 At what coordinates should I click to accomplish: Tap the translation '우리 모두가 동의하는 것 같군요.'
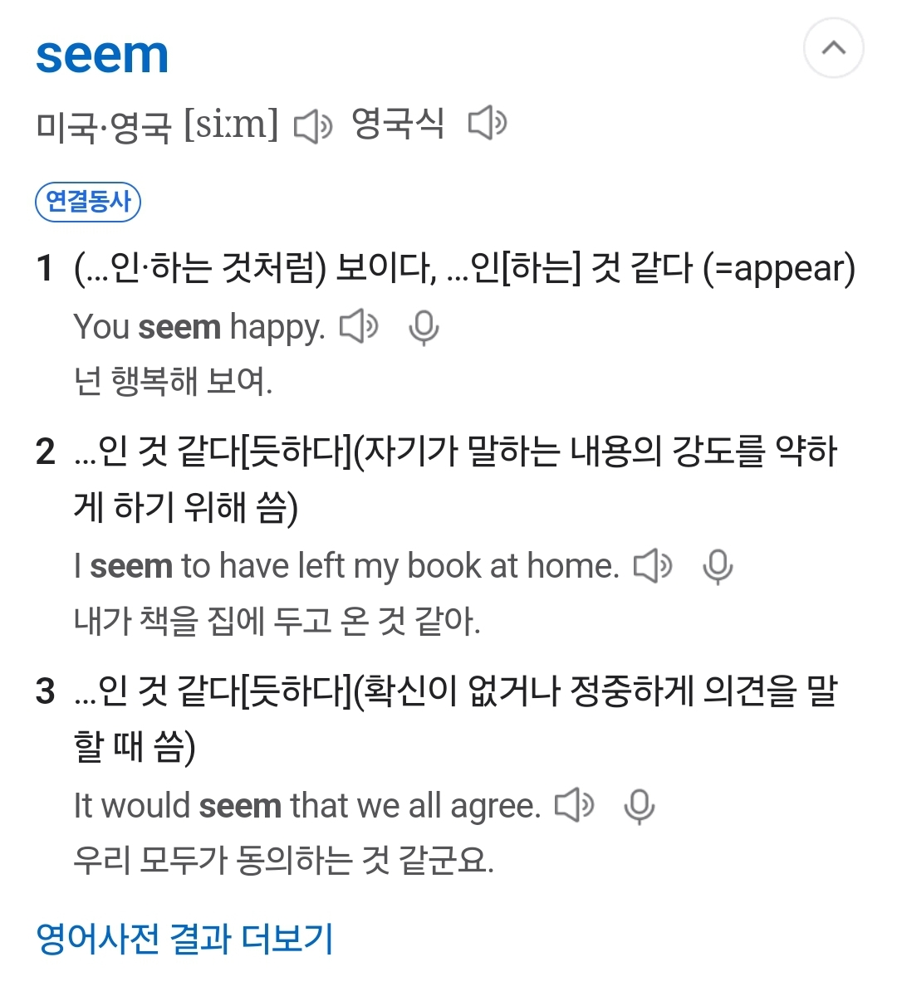tap(284, 860)
